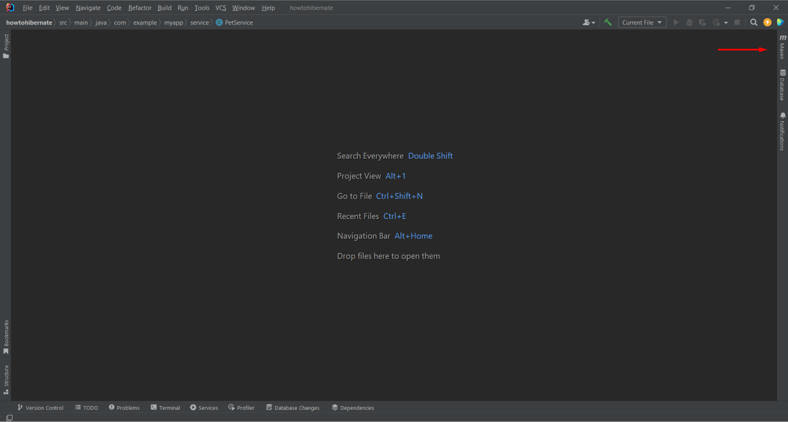The height and width of the screenshot is (422, 788).
Task: Open the Maven tool window
Action: point(782,47)
